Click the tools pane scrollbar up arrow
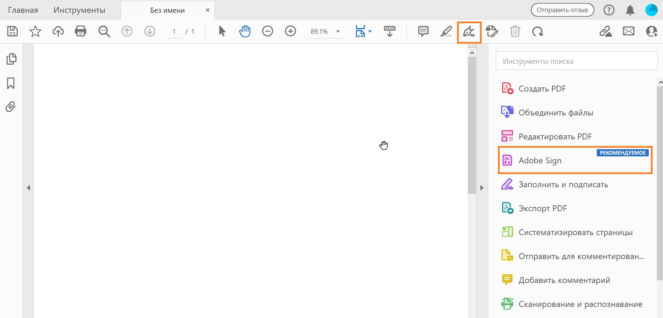Viewport: 663px width, 318px height. point(660,83)
